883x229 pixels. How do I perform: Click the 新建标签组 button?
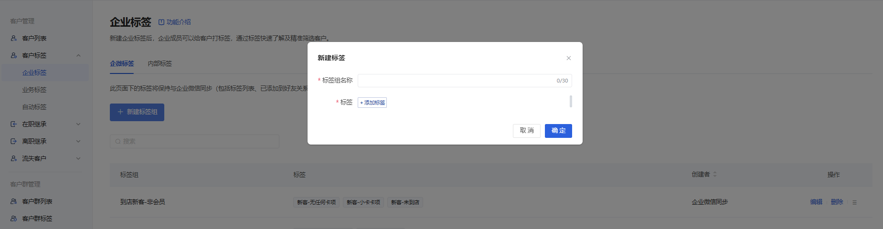[137, 112]
